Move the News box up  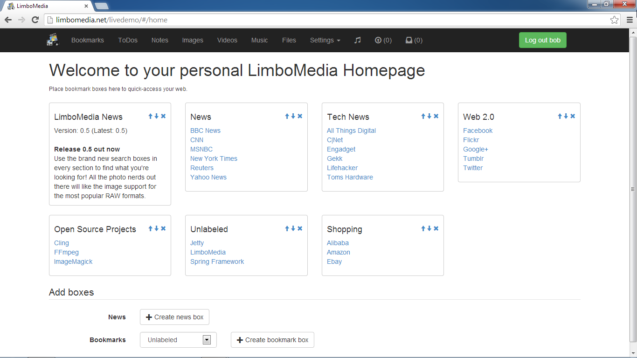click(x=287, y=116)
